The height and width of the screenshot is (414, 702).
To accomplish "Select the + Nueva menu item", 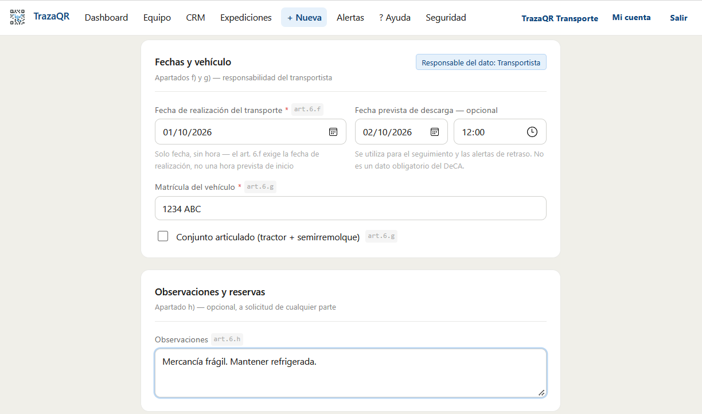I will (x=304, y=18).
